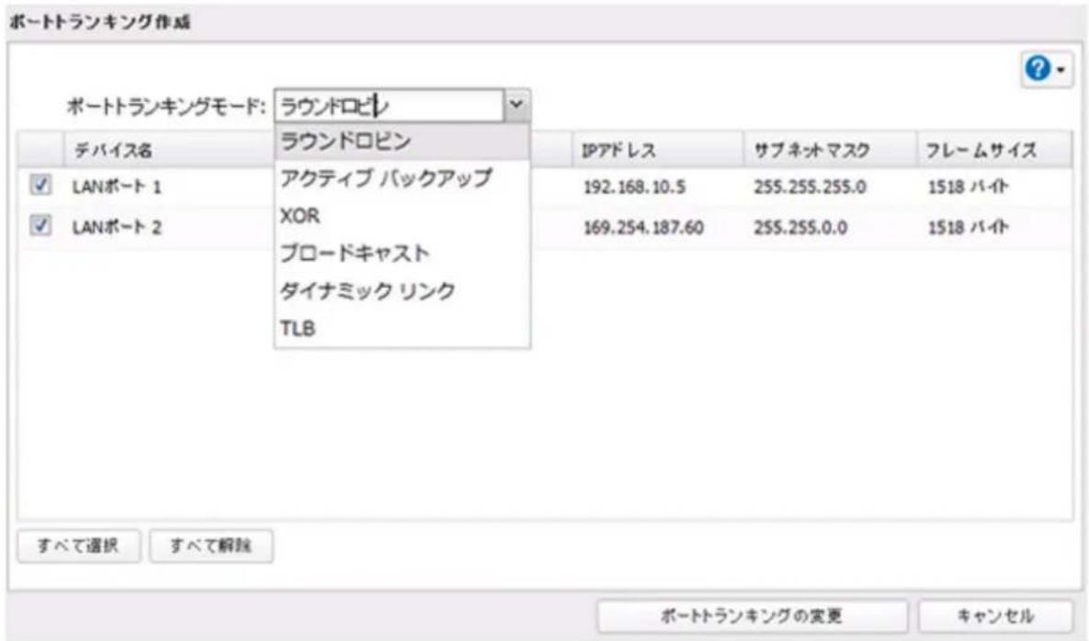Click the フレームサイズ column header
Image resolution: width=1089 pixels, height=641 pixels.
click(993, 150)
